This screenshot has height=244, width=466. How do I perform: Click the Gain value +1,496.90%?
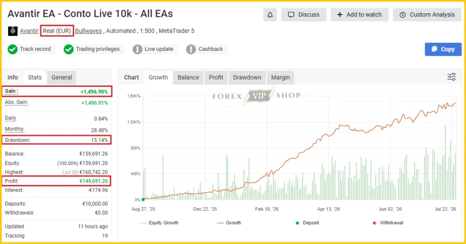click(x=94, y=92)
